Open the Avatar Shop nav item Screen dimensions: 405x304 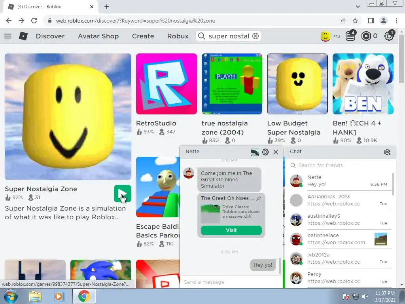tap(98, 36)
